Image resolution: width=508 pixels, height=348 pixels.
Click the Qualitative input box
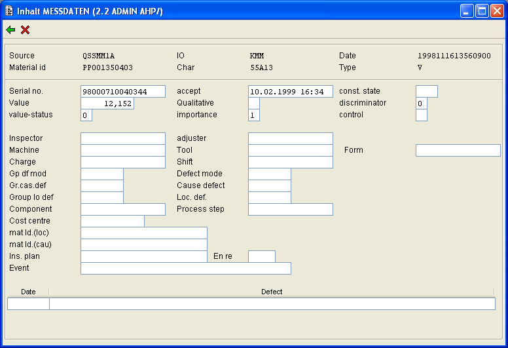point(254,104)
